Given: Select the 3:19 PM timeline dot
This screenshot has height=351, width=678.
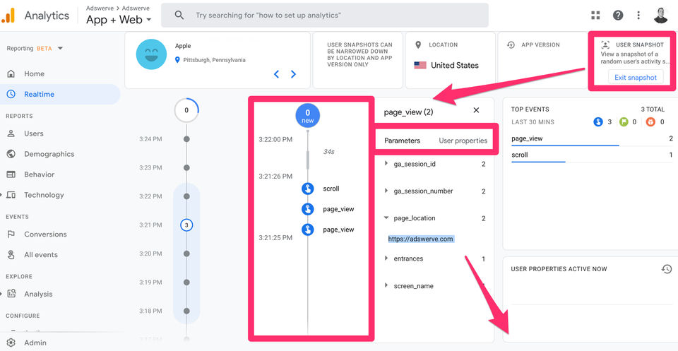Looking at the screenshot, I should click(x=186, y=282).
